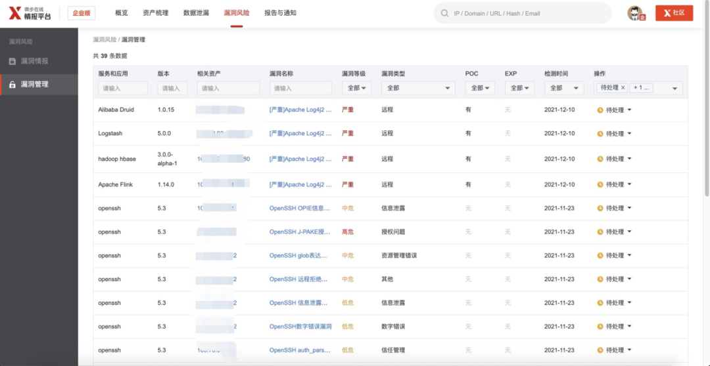Click the 漏洞情报 sidebar icon
This screenshot has width=710, height=366.
[x=12, y=61]
